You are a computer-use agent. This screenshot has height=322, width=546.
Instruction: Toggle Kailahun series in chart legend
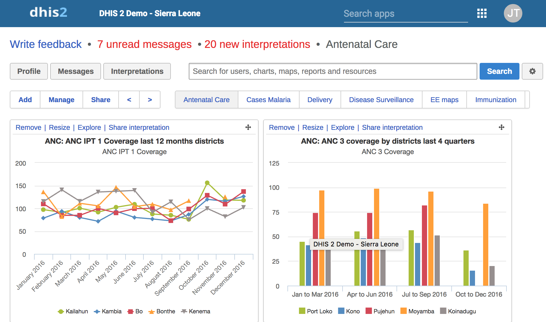pyautogui.click(x=73, y=311)
